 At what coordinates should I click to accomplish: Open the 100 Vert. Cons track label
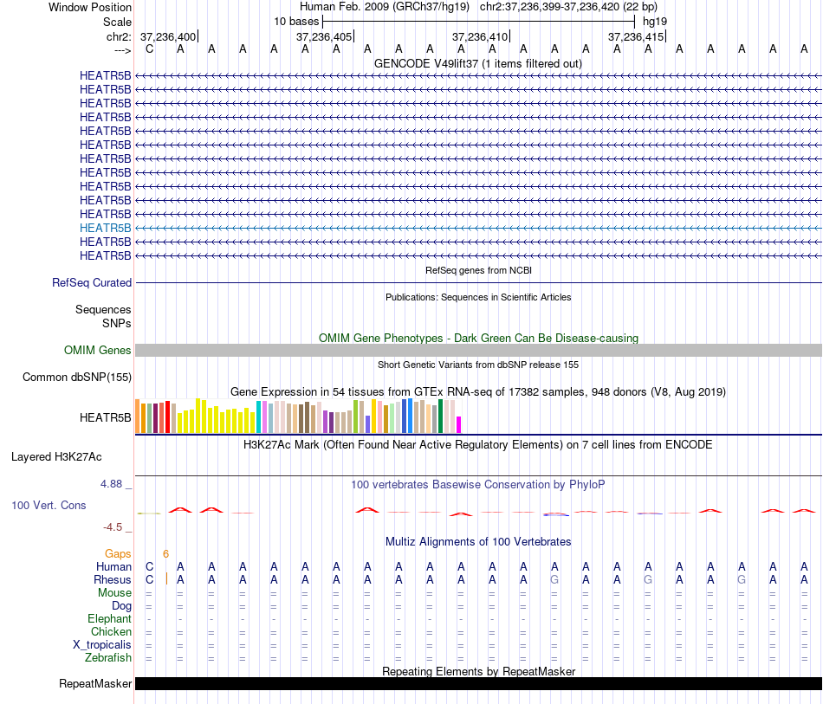pyautogui.click(x=49, y=505)
